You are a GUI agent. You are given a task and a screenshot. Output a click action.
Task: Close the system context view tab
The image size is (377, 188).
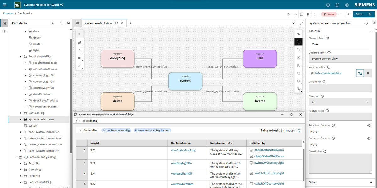(122, 23)
